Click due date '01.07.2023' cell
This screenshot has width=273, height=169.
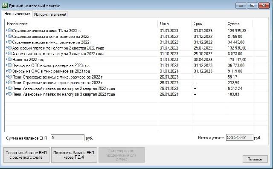(203, 31)
